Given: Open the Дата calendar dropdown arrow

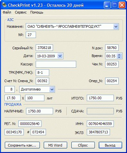Looking at the screenshot, I should pos(60,56).
